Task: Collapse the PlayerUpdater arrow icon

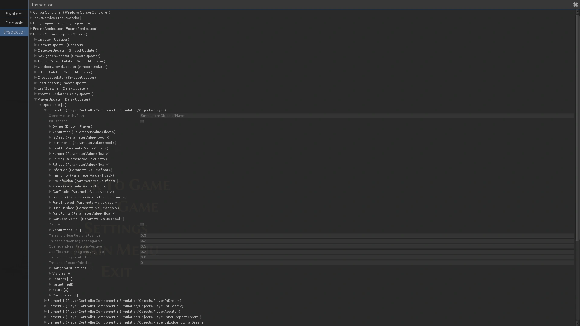Action: (36, 99)
